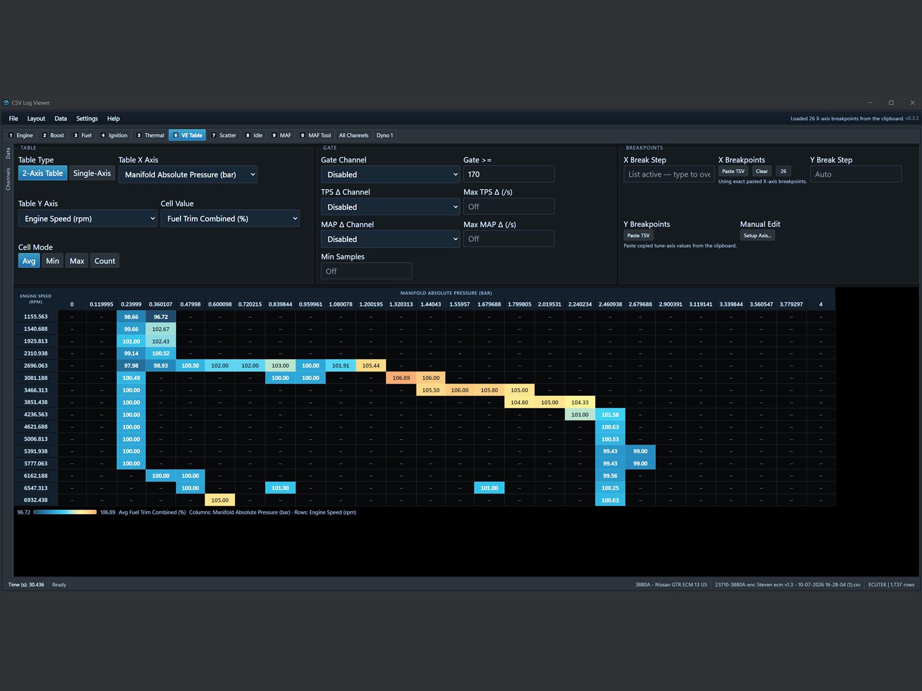This screenshot has width=922, height=691.
Task: Switch to the Thermal tab
Action: coord(150,135)
